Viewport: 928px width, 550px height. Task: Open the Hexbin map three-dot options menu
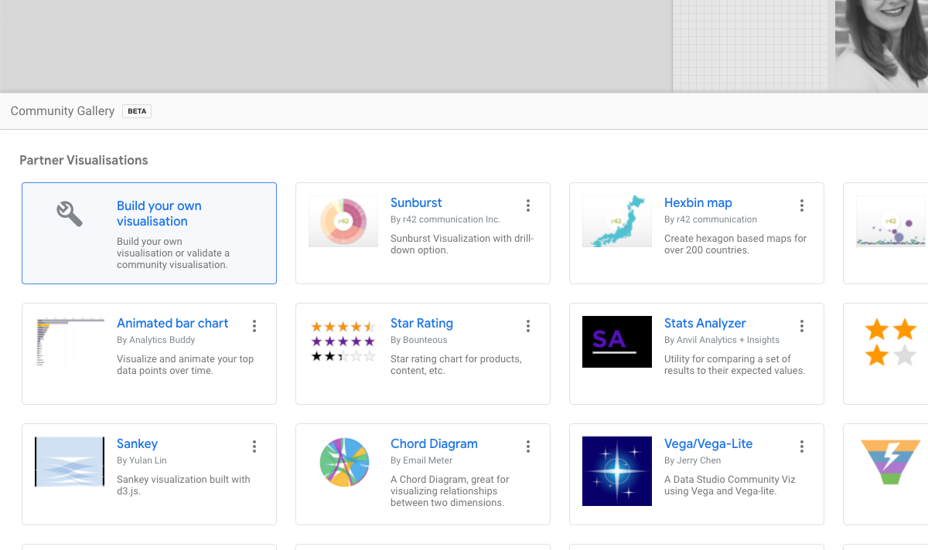point(802,205)
